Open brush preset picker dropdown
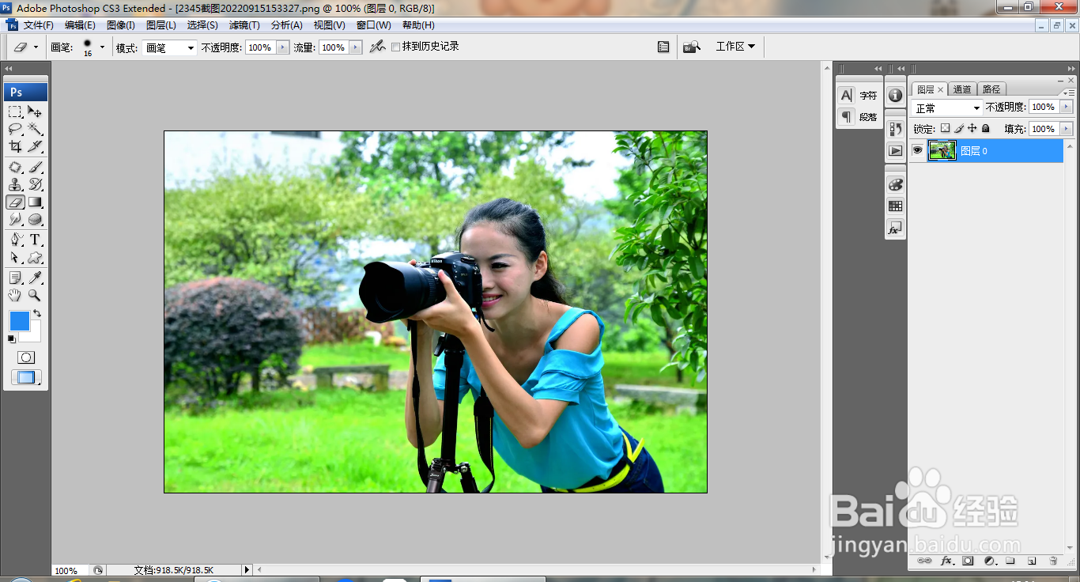This screenshot has height=582, width=1080. point(102,47)
